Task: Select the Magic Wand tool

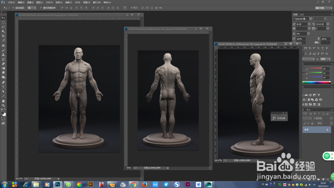Action: (x=3, y=31)
